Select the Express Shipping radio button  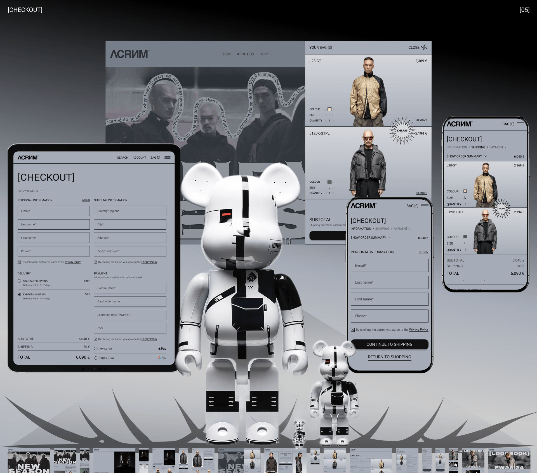pyautogui.click(x=19, y=294)
